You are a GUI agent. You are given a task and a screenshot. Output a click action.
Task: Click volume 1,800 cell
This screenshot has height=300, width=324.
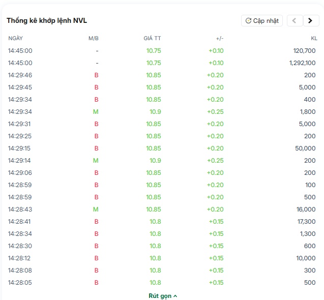tap(308, 111)
